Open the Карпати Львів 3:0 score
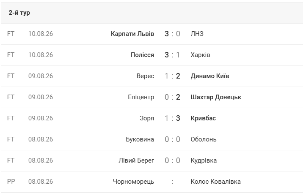 pyautogui.click(x=172, y=34)
